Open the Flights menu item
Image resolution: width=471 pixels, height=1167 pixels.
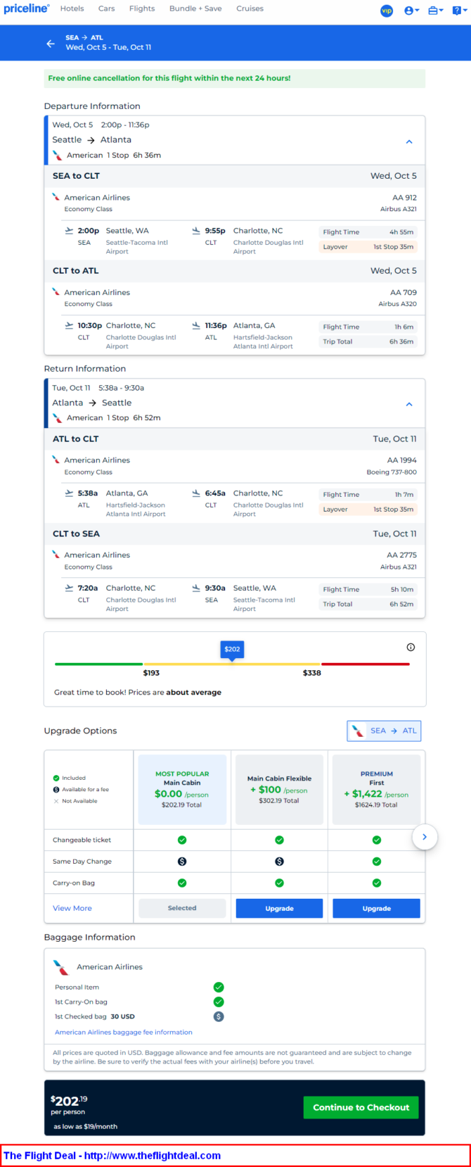pos(142,8)
